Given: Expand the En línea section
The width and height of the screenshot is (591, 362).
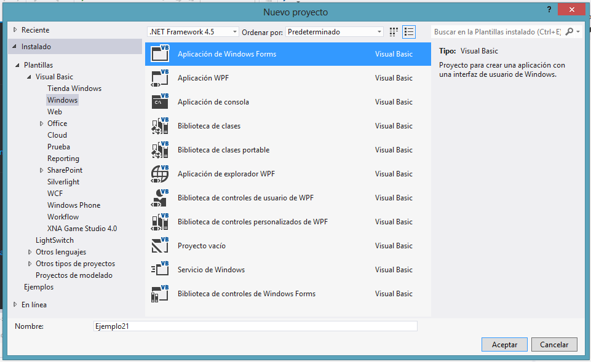Looking at the screenshot, I should (15, 304).
